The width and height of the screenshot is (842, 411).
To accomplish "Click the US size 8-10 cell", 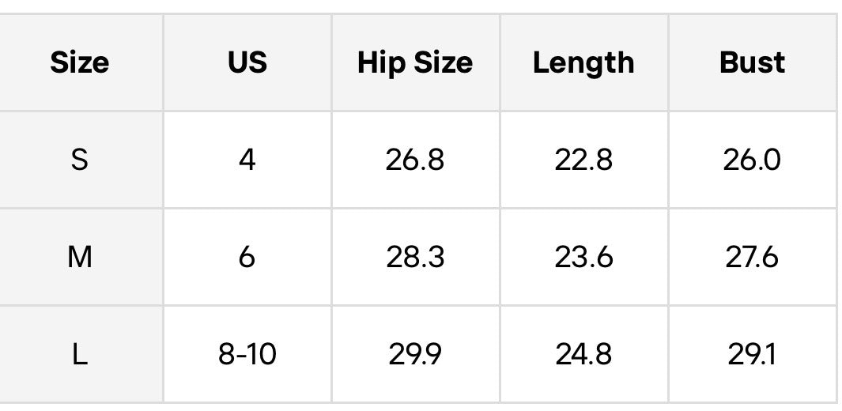I will [247, 355].
